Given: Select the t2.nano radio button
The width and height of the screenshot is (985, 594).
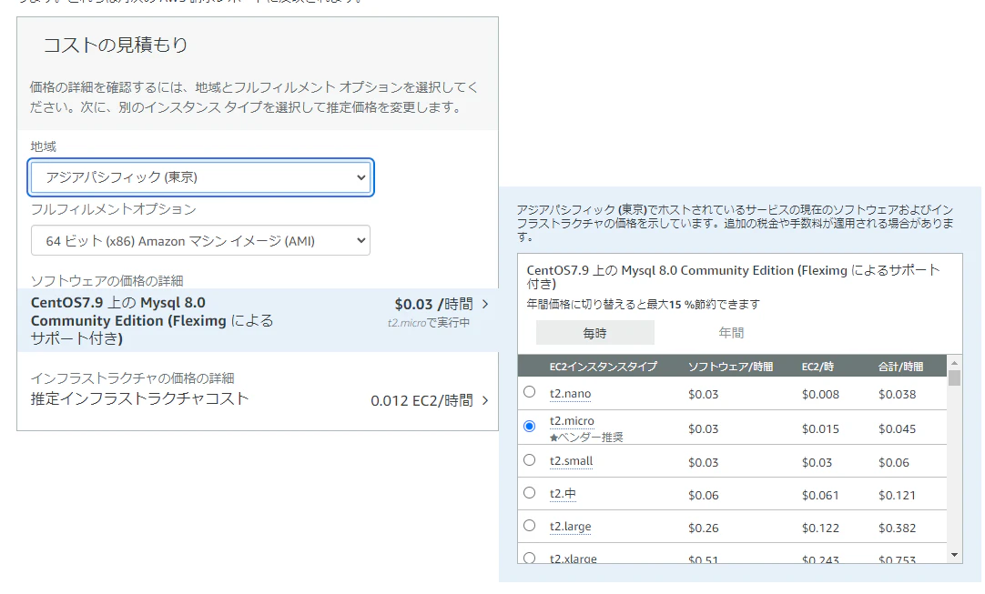Looking at the screenshot, I should 530,392.
